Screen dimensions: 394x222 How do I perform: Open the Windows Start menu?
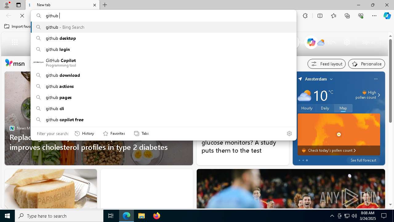(7, 216)
